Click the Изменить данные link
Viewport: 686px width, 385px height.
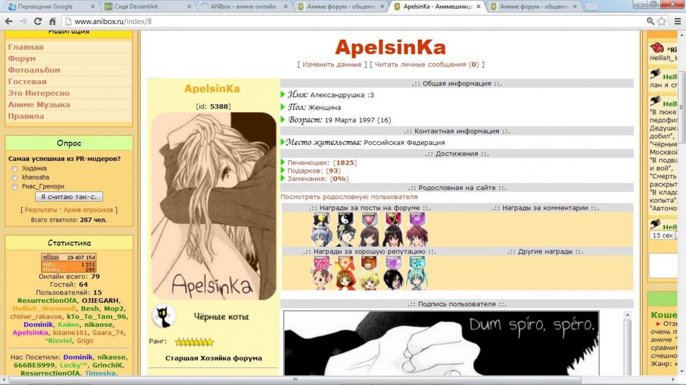tap(332, 65)
